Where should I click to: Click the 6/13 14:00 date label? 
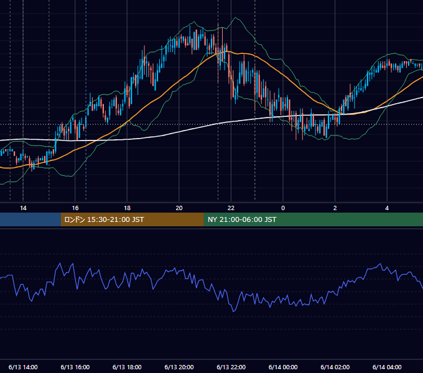tap(23, 367)
